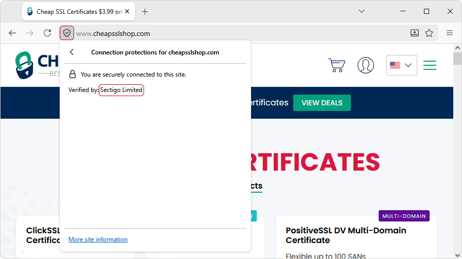The height and width of the screenshot is (259, 462).
Task: Expand the country flag currency dropdown
Action: tap(402, 65)
